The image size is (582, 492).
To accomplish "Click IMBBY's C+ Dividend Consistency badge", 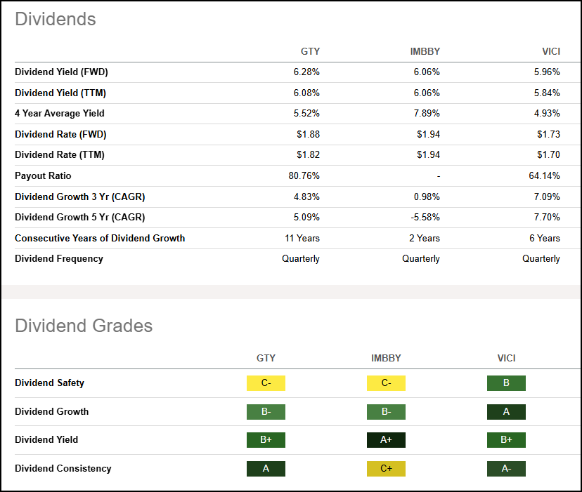I will click(386, 468).
